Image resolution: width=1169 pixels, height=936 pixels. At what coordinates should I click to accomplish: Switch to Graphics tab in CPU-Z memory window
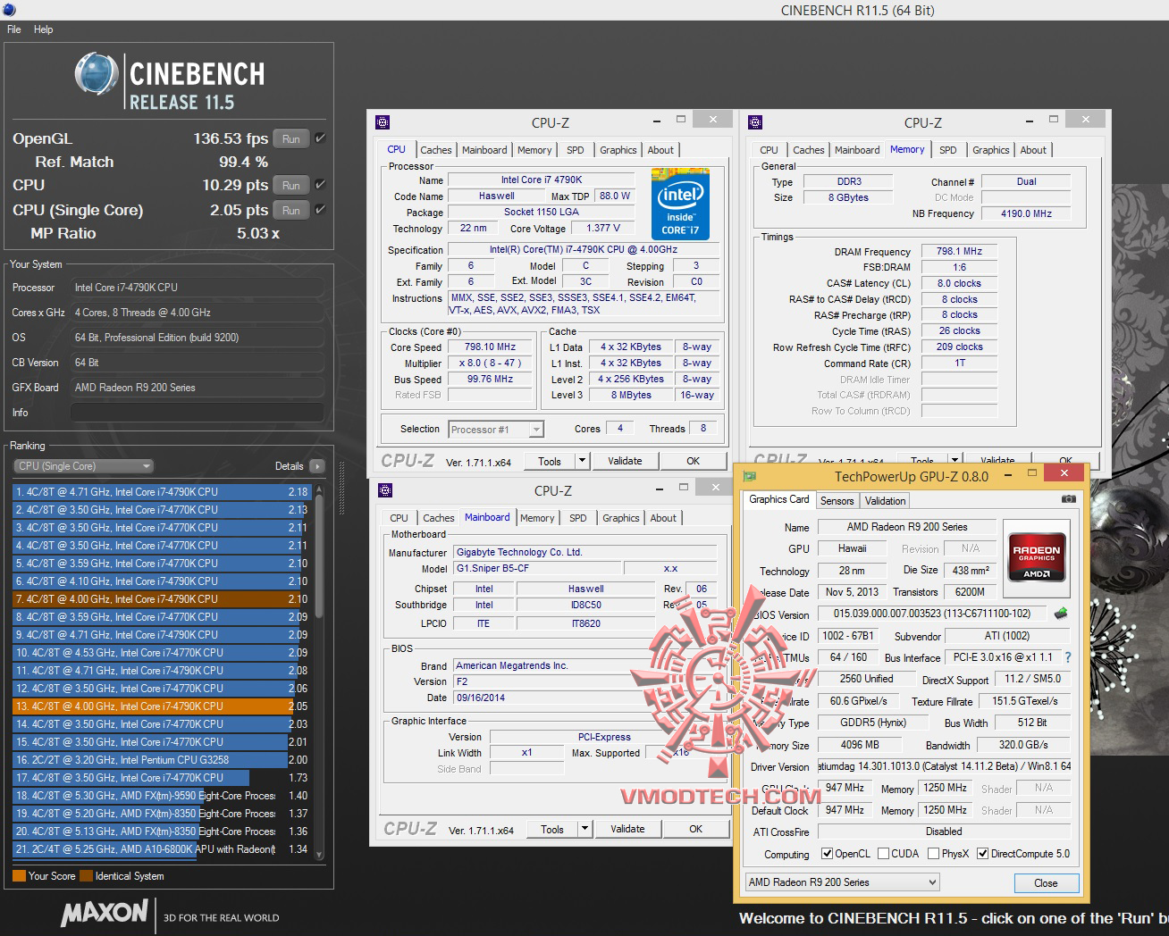coord(991,150)
